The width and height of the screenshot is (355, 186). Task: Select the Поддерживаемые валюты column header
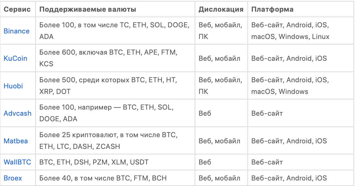click(x=88, y=9)
